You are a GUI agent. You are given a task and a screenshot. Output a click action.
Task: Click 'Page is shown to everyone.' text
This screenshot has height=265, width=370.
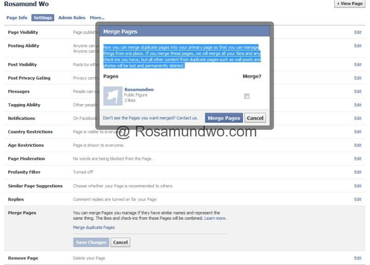coord(99,145)
